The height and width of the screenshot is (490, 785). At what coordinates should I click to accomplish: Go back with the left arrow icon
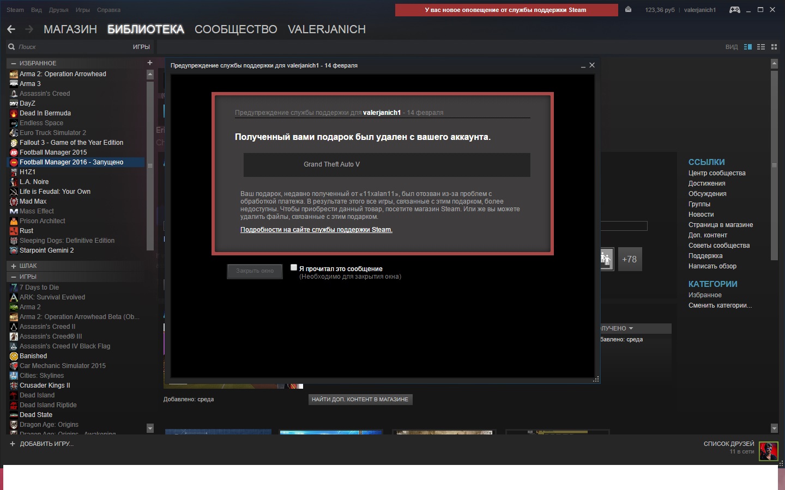(11, 29)
